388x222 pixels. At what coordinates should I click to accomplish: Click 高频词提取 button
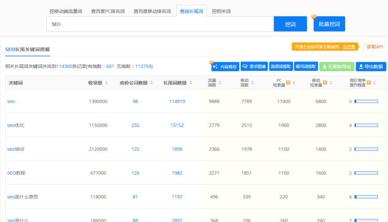(281, 66)
